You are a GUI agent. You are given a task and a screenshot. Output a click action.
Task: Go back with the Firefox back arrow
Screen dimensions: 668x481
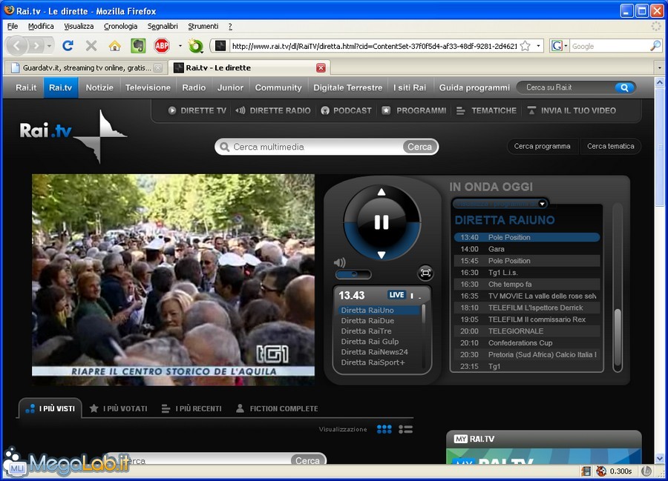coord(17,45)
